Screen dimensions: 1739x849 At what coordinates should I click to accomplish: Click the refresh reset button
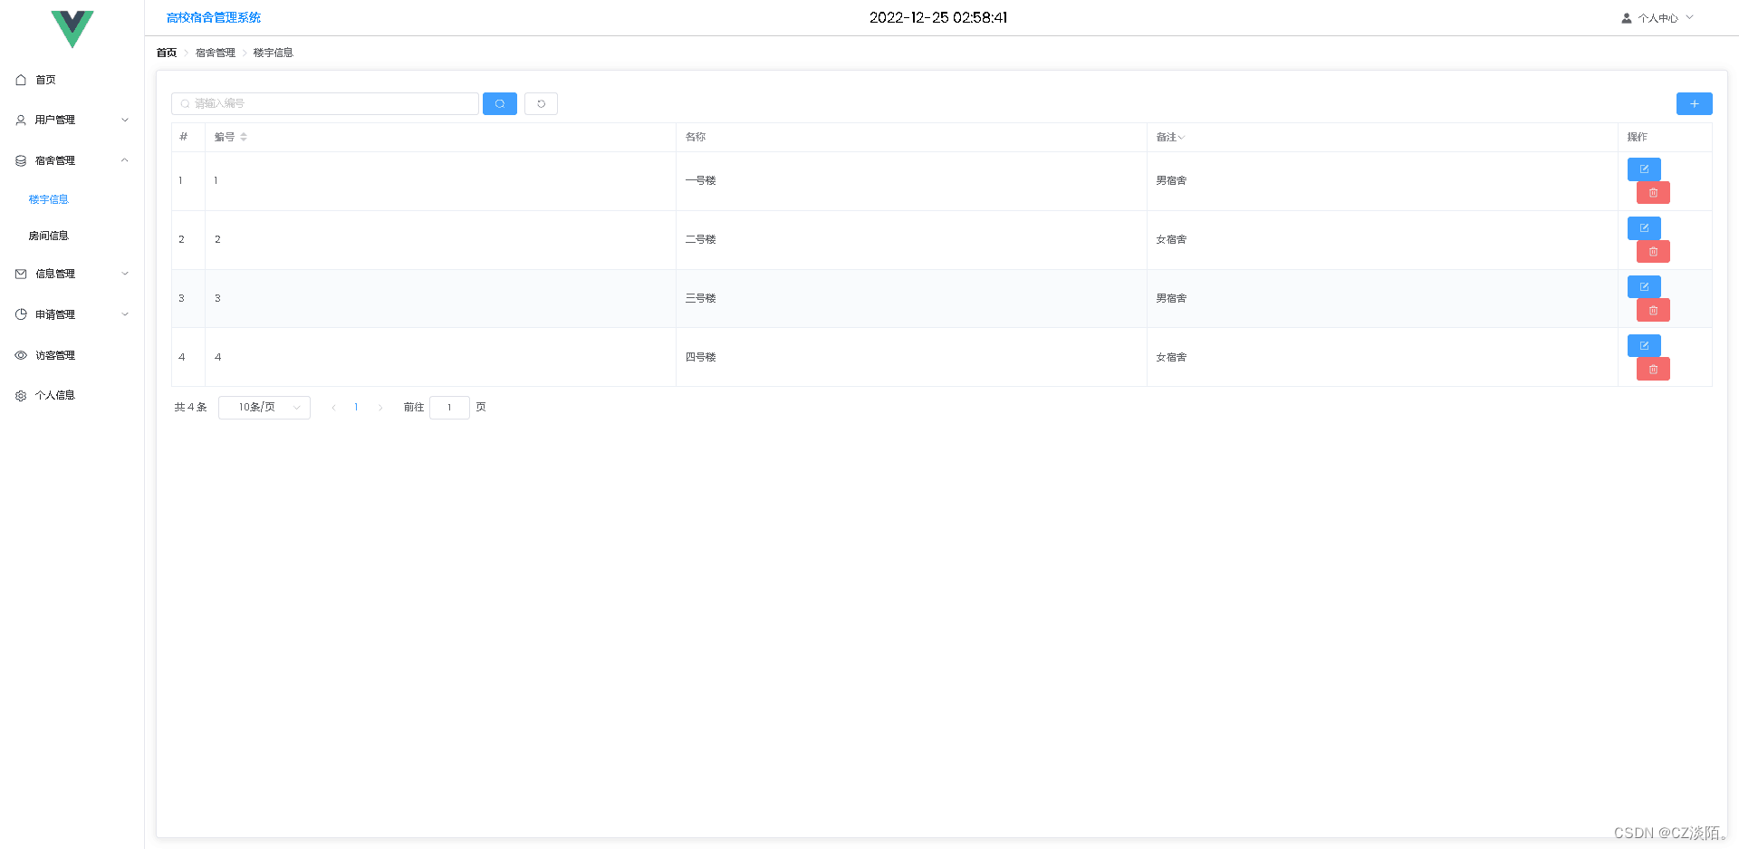coord(541,103)
